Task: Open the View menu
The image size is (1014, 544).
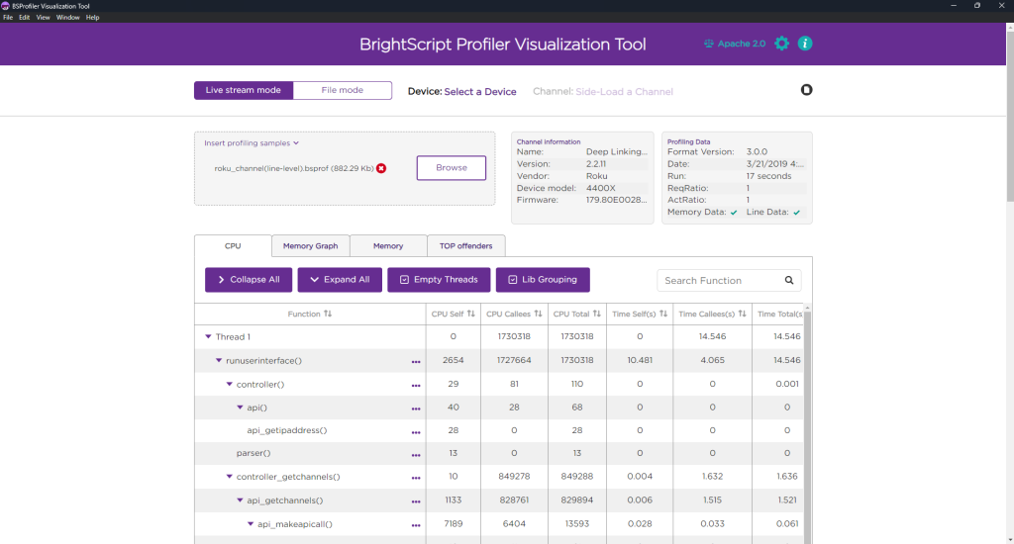Action: [43, 18]
